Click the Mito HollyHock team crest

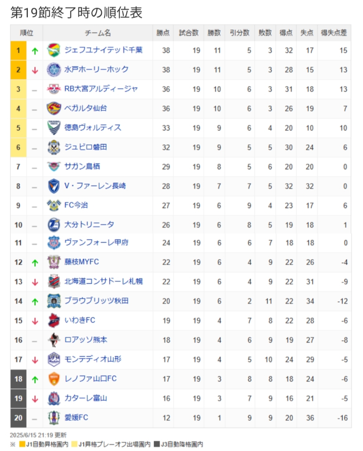53,70
